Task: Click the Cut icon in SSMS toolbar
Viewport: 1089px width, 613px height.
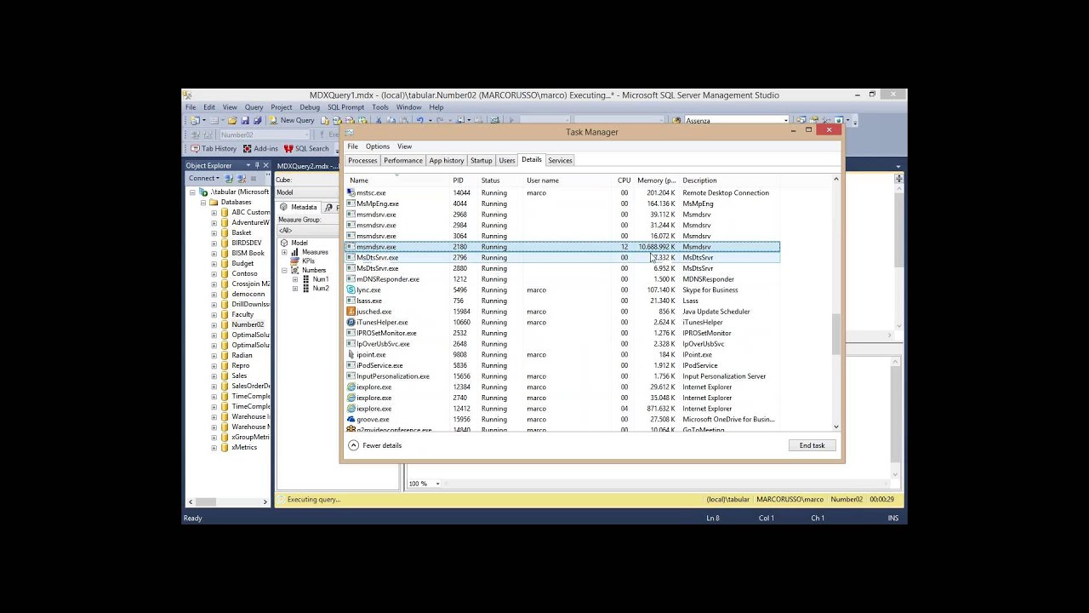Action: (379, 120)
